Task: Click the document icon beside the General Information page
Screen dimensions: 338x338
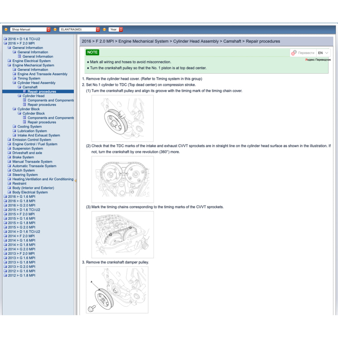Action: click(x=19, y=56)
